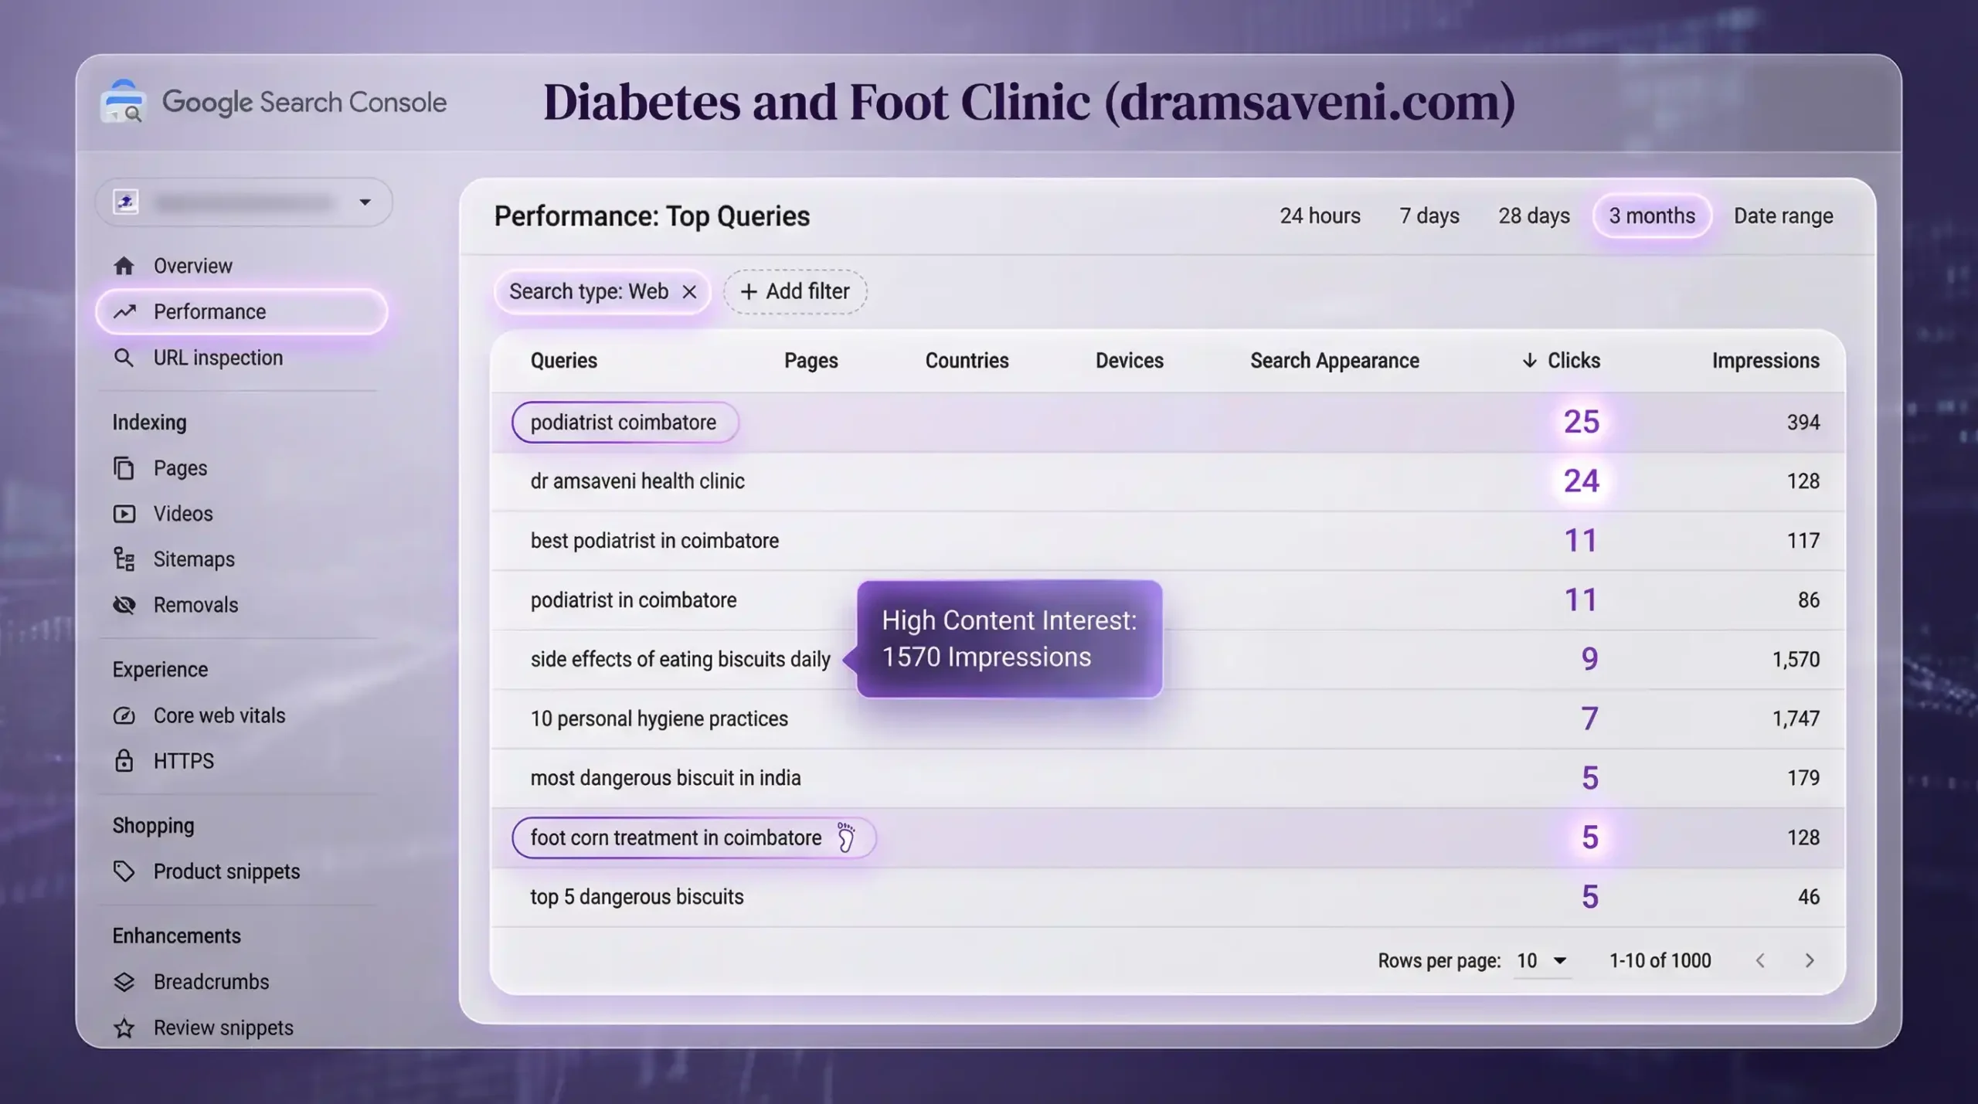Click the URL inspection magnifier icon
Image resolution: width=1978 pixels, height=1104 pixels.
tap(124, 358)
